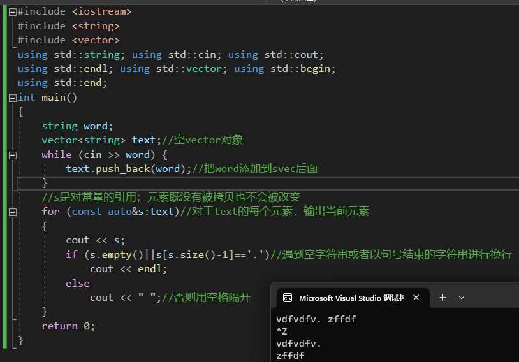Close the Visual Studio debug console tab
The height and width of the screenshot is (362, 519).
click(416, 298)
